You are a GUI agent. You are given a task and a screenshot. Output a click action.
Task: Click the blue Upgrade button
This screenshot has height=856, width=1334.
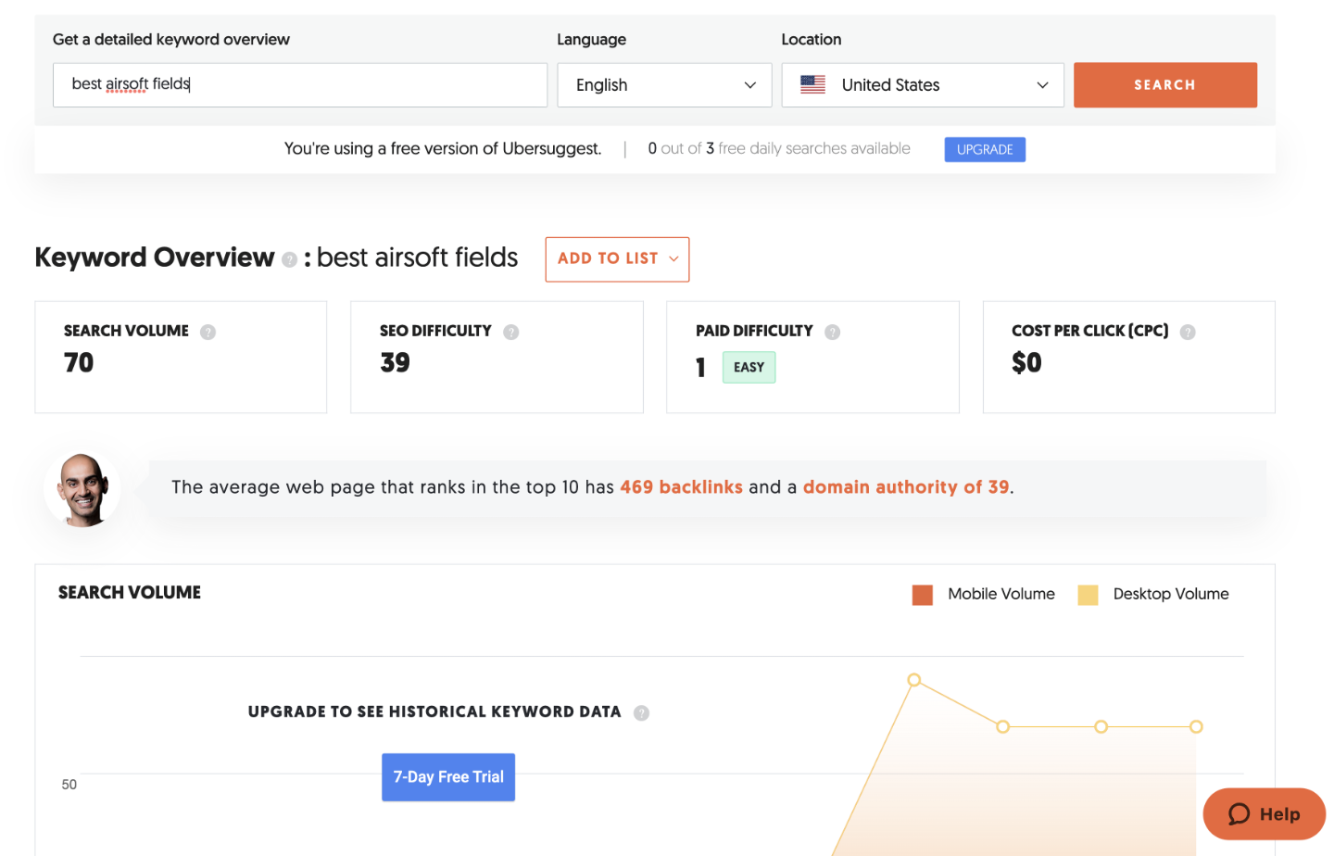(x=984, y=149)
